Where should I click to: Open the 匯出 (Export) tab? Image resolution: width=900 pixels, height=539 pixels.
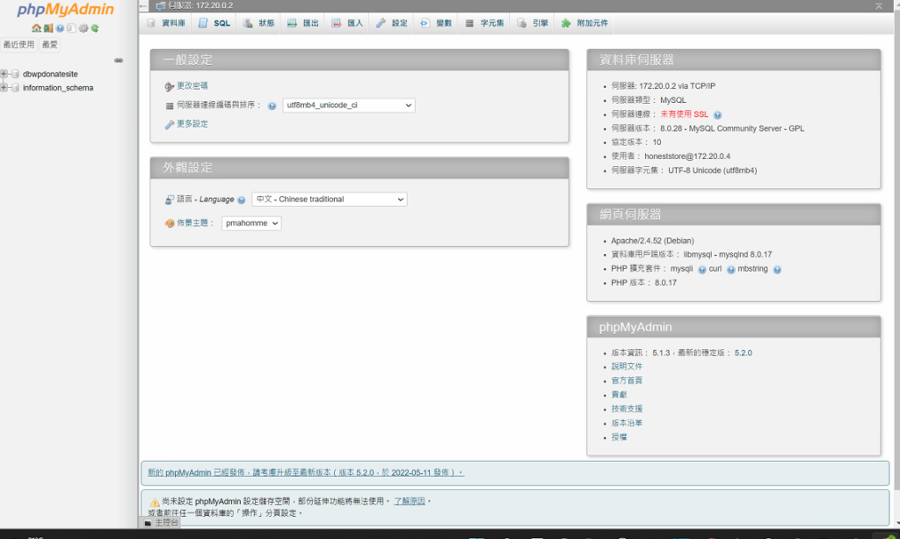[x=303, y=23]
